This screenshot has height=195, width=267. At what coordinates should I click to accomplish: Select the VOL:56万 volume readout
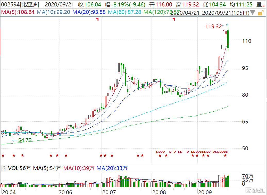pos(19,168)
